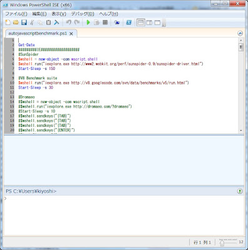Click the 行 1 列 1 status indicator
Screen dimensions: 248x250
[202, 242]
